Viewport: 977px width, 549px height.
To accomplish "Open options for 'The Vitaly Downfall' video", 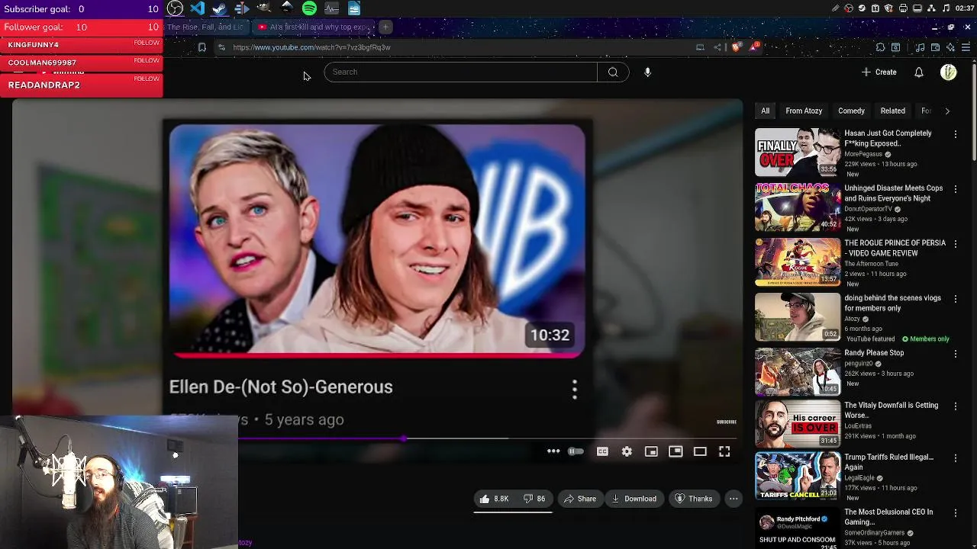I will pyautogui.click(x=956, y=406).
